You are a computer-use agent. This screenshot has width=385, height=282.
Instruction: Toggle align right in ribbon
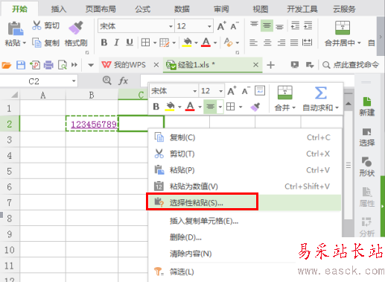pos(281,43)
